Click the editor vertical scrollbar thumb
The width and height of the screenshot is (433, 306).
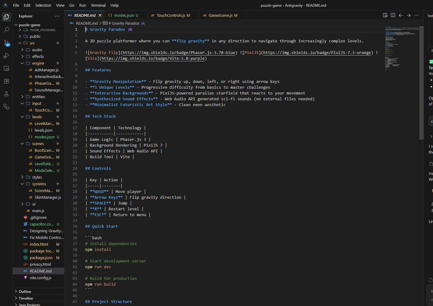click(x=421, y=83)
